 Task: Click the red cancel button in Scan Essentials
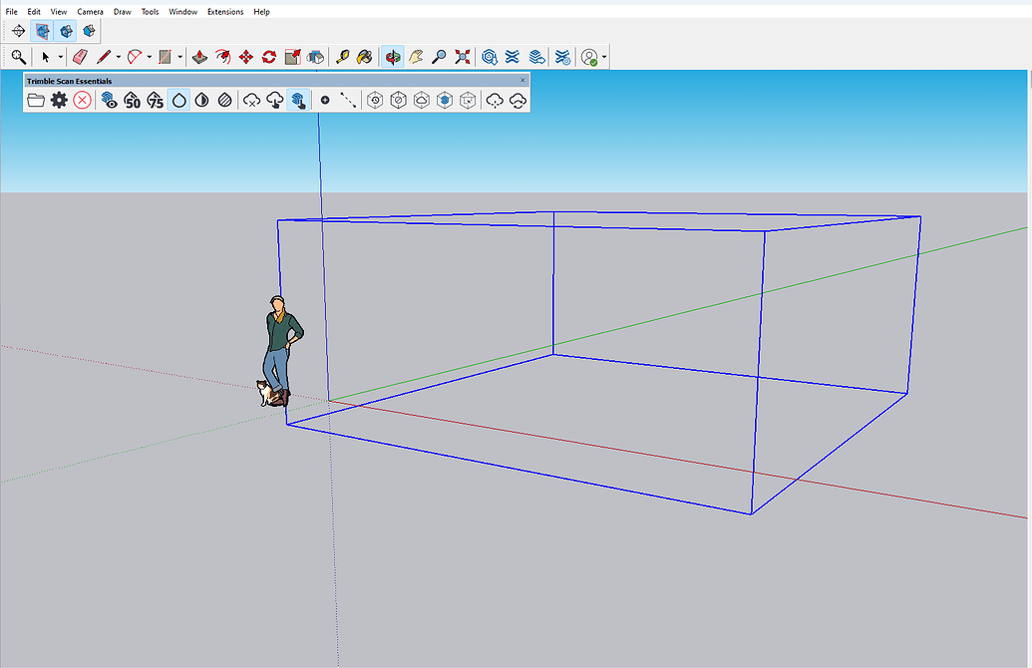coord(83,100)
